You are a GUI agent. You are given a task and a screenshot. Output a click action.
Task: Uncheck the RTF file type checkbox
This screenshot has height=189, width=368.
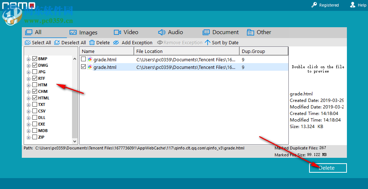click(35, 78)
